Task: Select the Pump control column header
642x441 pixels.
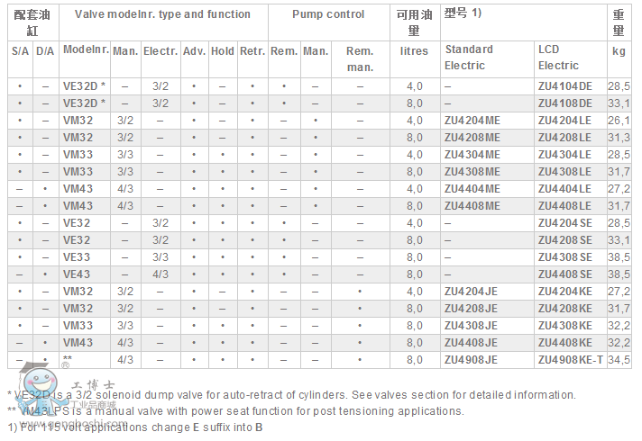Action: pyautogui.click(x=328, y=14)
